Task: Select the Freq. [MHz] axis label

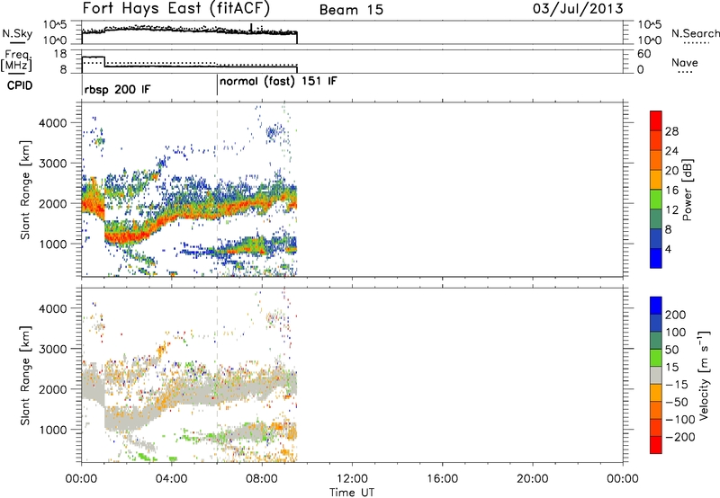Action: [16, 60]
